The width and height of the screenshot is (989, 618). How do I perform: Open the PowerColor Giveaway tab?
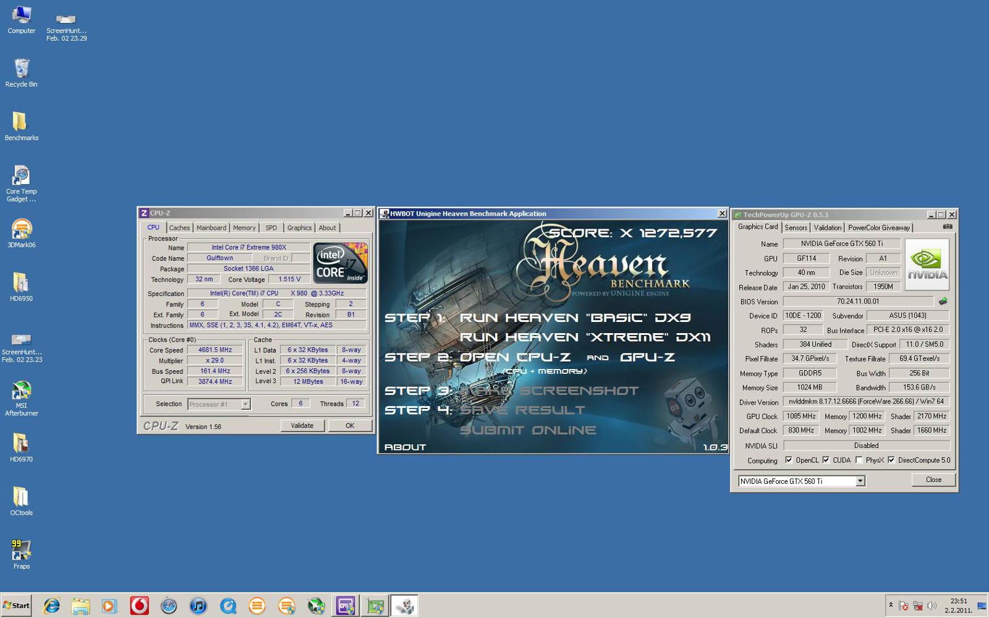[879, 227]
